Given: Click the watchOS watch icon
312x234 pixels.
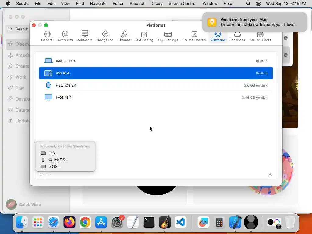Looking at the screenshot, I should point(48,85).
